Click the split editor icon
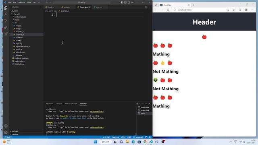258x145 pixels. point(146,7)
